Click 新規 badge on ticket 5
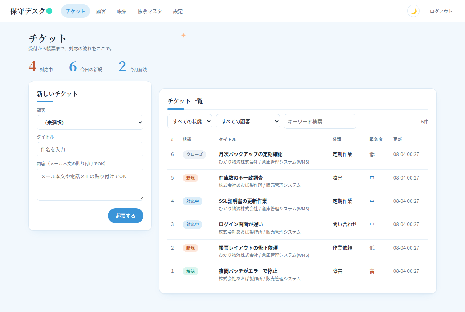 click(x=190, y=178)
